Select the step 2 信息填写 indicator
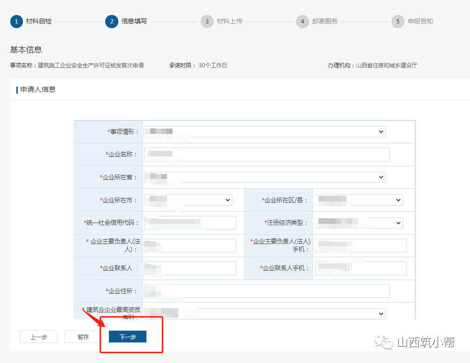Screen dimensions: 470x363 pyautogui.click(x=112, y=21)
